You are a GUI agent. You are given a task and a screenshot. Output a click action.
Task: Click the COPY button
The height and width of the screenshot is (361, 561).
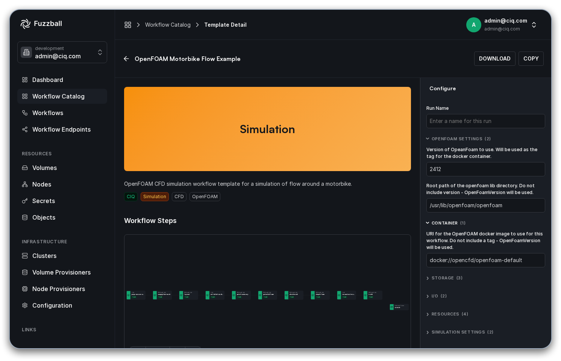click(531, 59)
